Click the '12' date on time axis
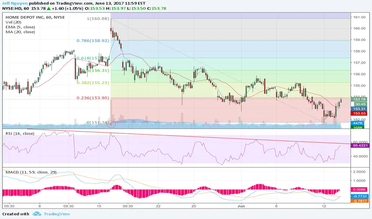 point(324,206)
